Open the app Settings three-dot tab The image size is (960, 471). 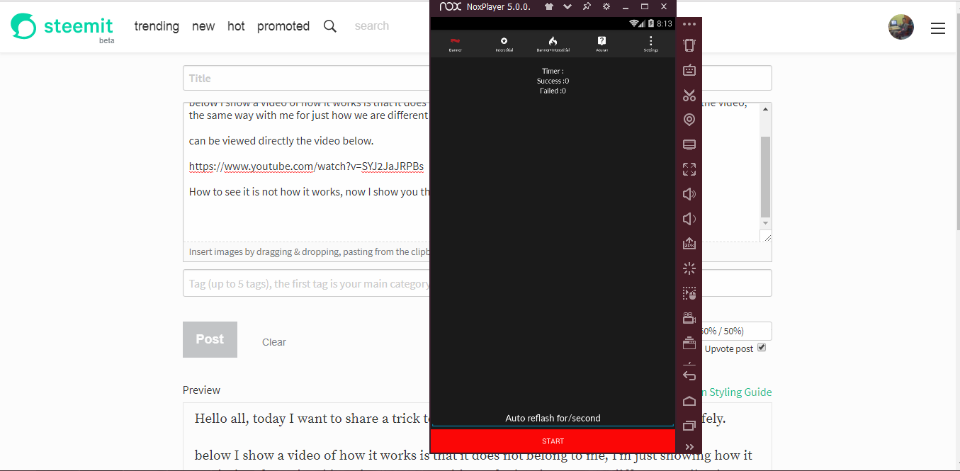coord(650,44)
